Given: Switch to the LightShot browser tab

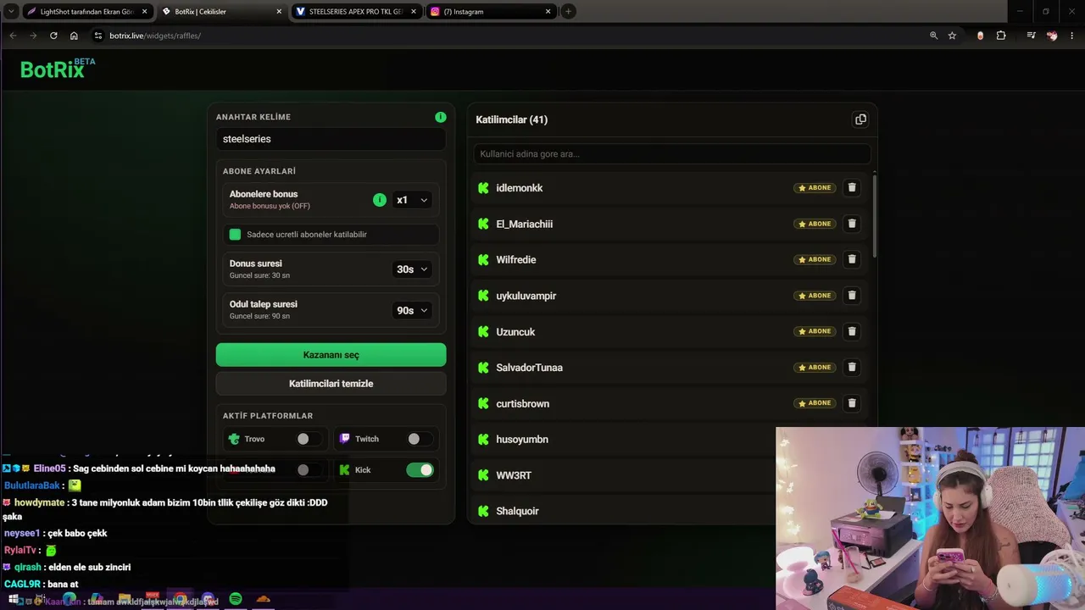Looking at the screenshot, I should point(87,12).
